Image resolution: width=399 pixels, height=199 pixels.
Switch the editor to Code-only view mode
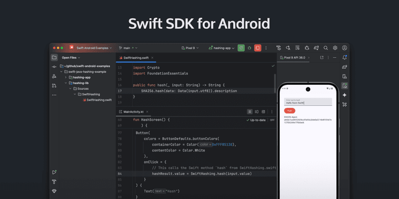[x=250, y=112]
